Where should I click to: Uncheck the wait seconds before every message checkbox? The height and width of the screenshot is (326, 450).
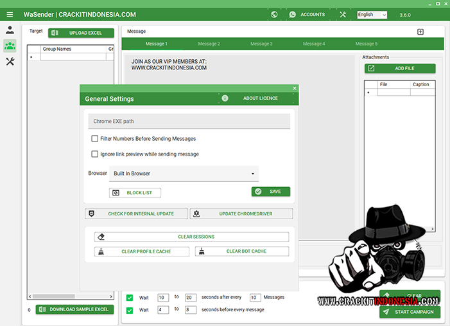click(x=130, y=310)
